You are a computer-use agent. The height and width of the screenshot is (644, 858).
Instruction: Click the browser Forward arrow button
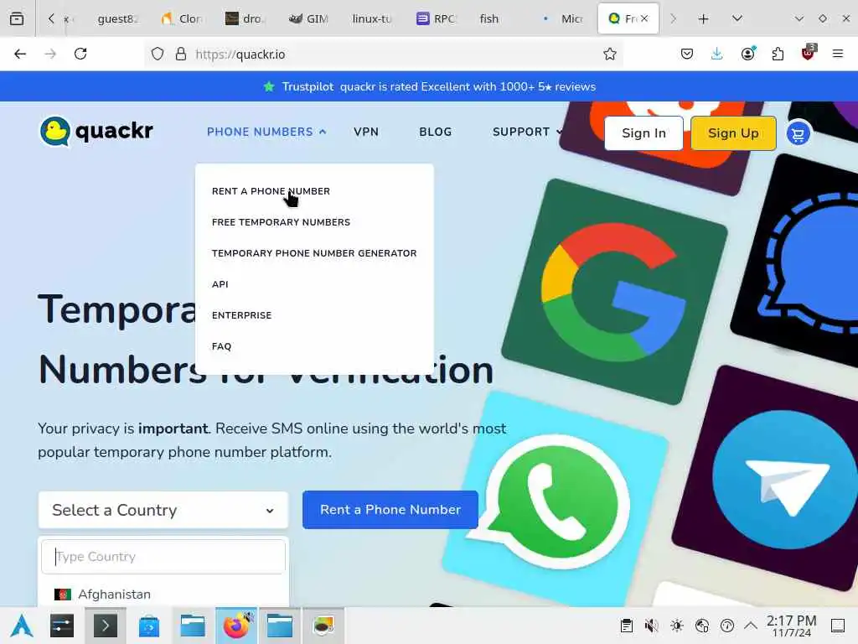pos(50,54)
